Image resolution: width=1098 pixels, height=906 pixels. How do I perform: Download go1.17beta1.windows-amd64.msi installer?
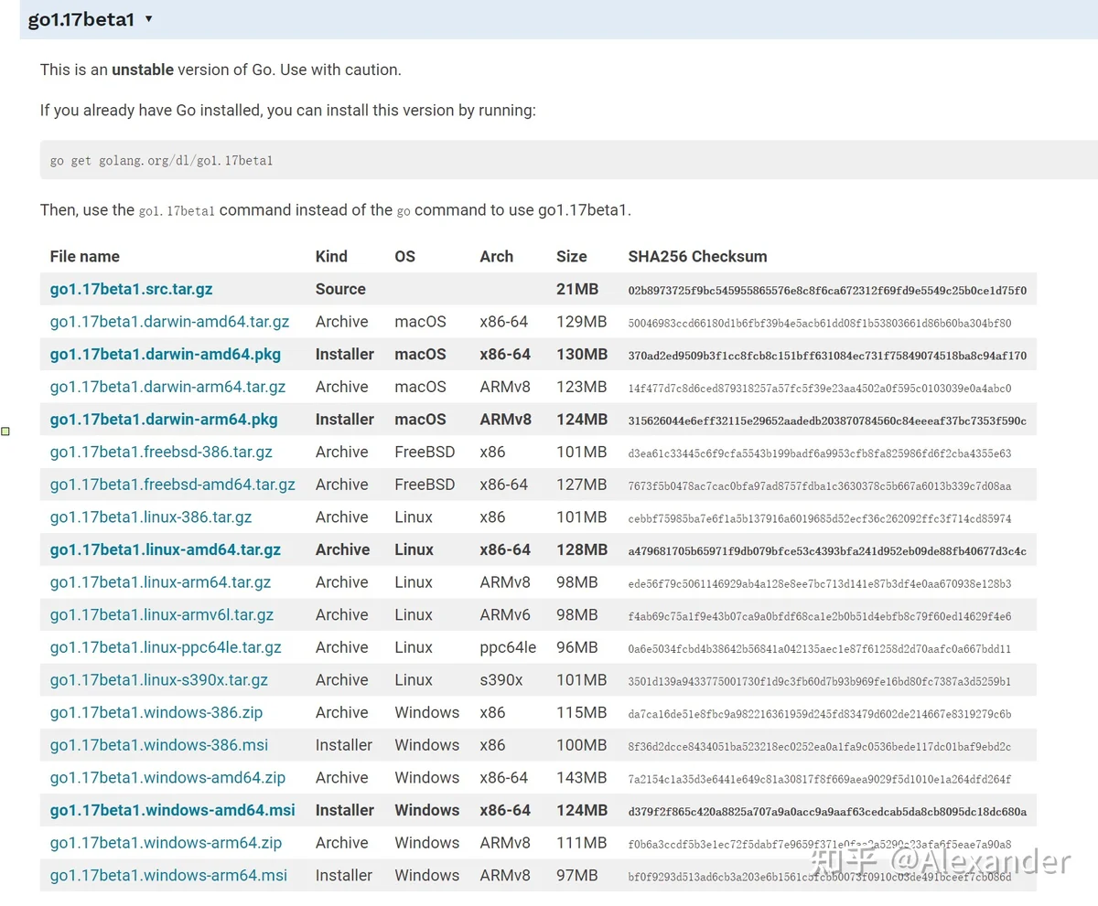[172, 810]
